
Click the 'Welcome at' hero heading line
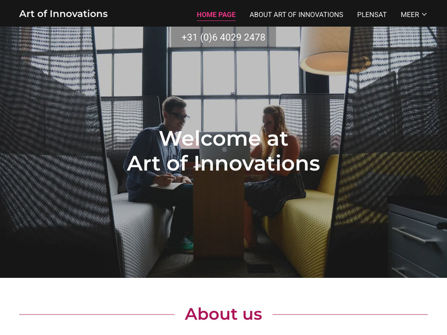click(x=223, y=139)
